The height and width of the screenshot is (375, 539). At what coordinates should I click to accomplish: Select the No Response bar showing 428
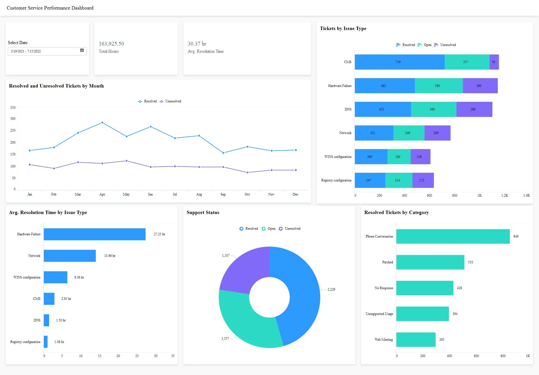click(425, 288)
